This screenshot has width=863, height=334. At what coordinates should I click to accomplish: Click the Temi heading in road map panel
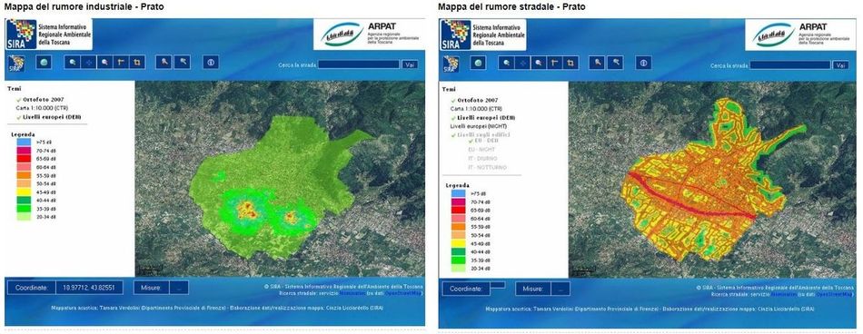[449, 89]
